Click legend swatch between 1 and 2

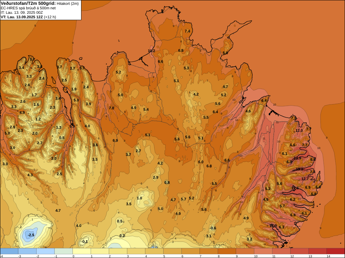(100, 251)
